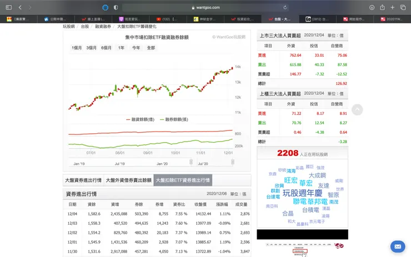The height and width of the screenshot is (257, 411).
Task: Click 智原 in the word cloud
Action: (333, 195)
